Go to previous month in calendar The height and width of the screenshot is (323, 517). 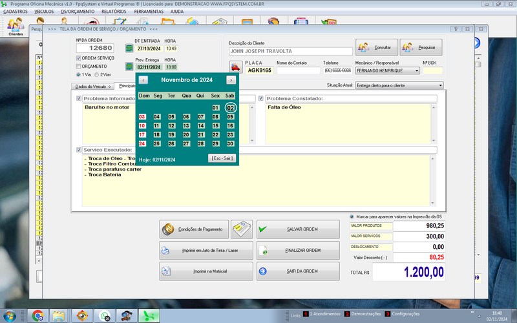pyautogui.click(x=143, y=80)
